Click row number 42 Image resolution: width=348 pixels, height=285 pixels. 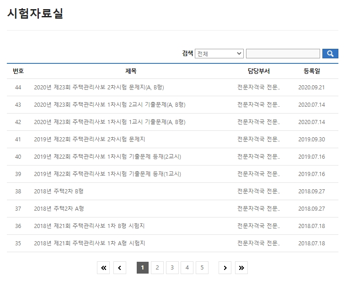pyautogui.click(x=18, y=122)
